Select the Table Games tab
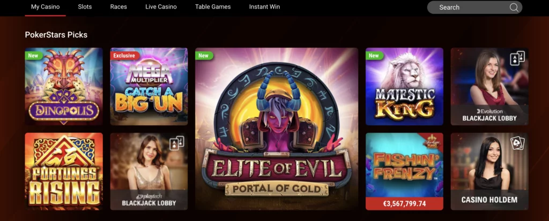This screenshot has height=221, width=549. coord(213,6)
